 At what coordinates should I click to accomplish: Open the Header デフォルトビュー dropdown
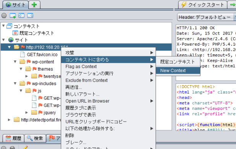point(207,17)
